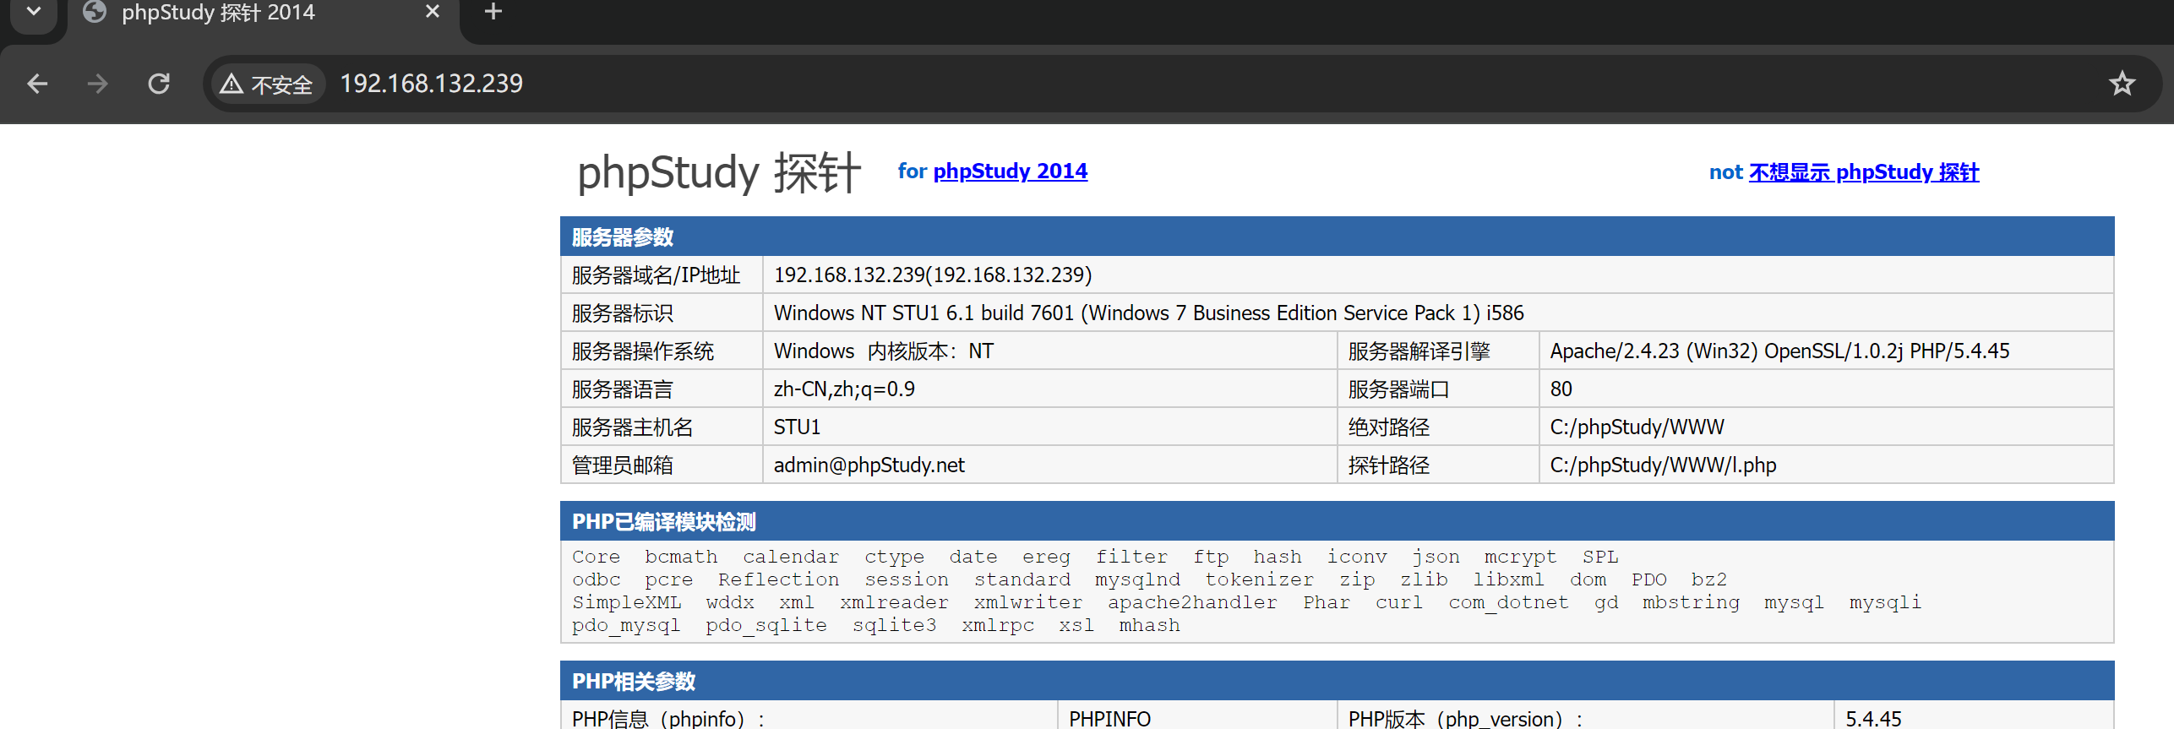The width and height of the screenshot is (2174, 729).
Task: Click the tokenizer module name
Action: (x=1259, y=579)
